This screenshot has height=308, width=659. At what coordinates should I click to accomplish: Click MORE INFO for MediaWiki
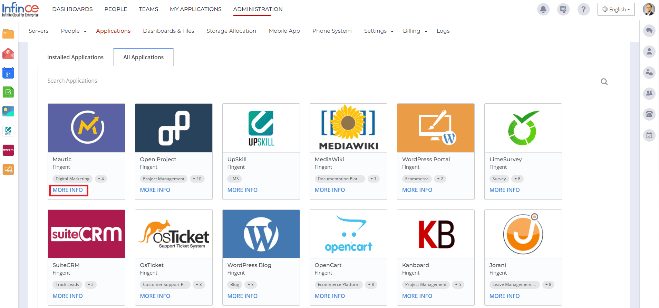click(x=330, y=190)
